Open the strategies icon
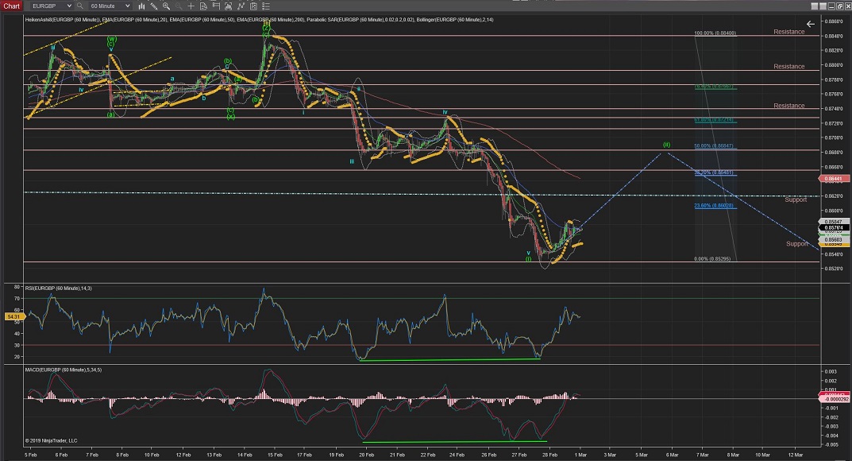Screen dimensions: 852x461 point(253,6)
